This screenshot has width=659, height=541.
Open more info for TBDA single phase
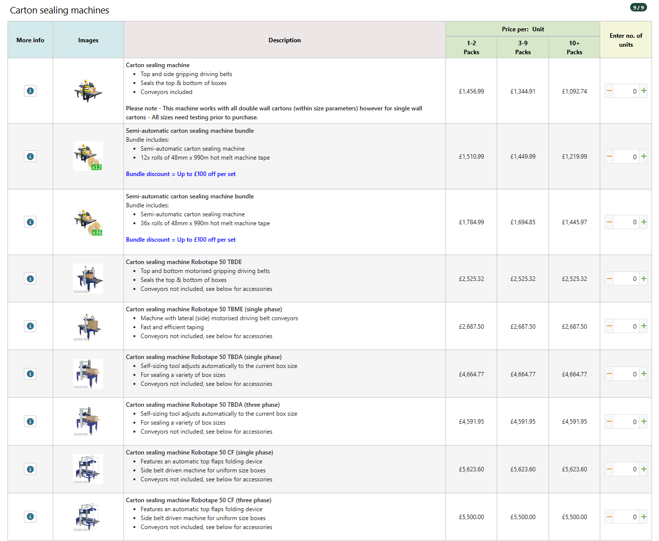click(30, 374)
